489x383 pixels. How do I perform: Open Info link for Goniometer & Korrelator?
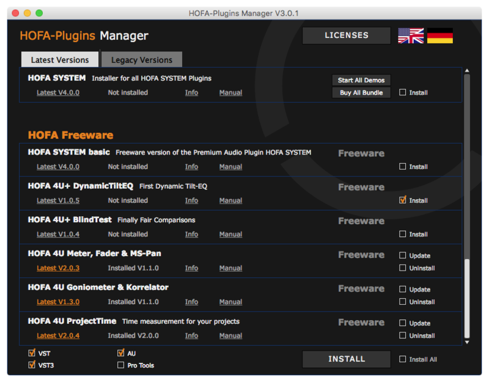191,302
